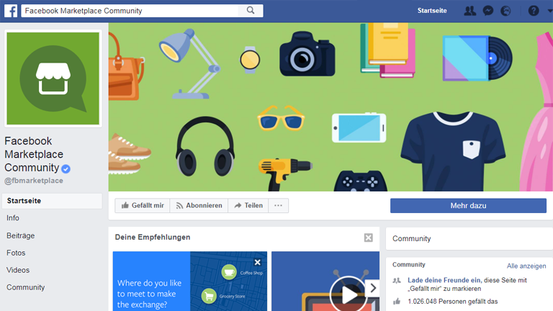Click the page title Facebook Marketplace Community
The height and width of the screenshot is (311, 553).
[34, 155]
